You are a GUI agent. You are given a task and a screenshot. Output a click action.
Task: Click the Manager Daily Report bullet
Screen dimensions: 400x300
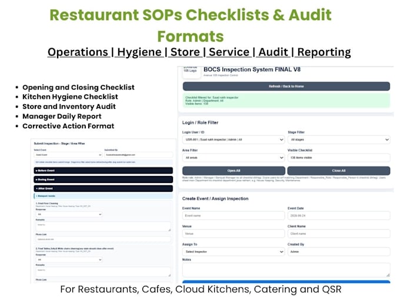[x=62, y=116]
